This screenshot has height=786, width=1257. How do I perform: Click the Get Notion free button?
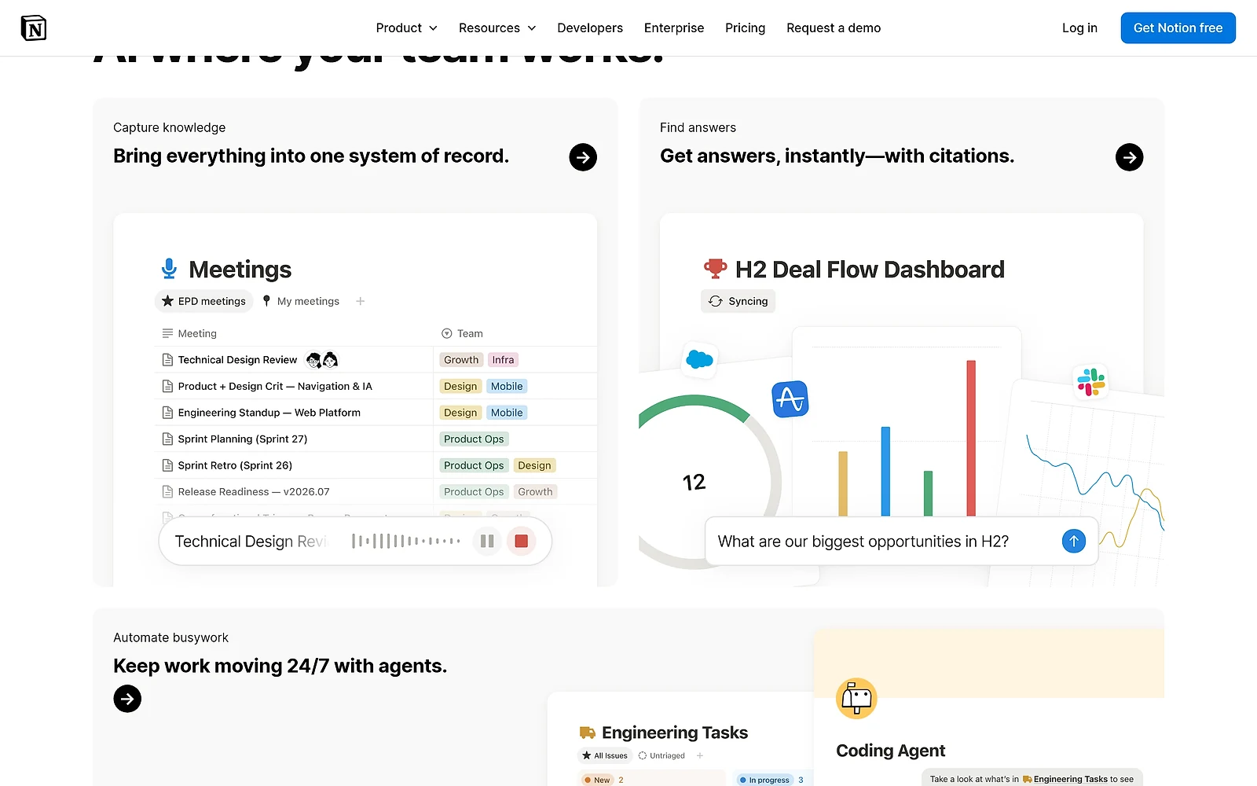coord(1178,28)
